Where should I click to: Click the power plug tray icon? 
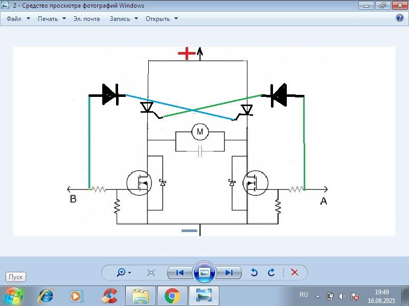pos(330,296)
